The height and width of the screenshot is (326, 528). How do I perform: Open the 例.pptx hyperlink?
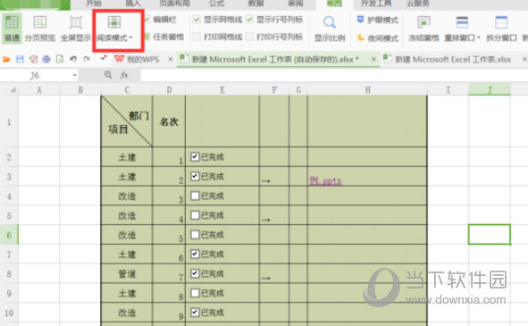pos(325,180)
